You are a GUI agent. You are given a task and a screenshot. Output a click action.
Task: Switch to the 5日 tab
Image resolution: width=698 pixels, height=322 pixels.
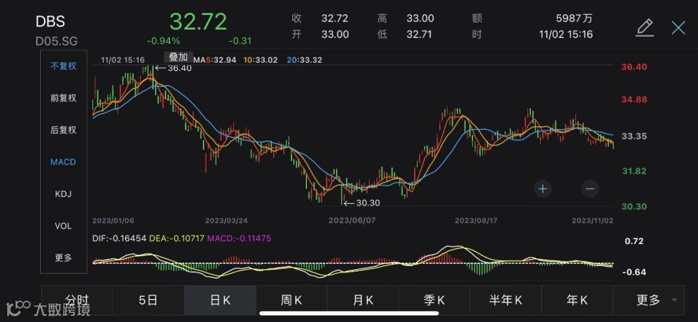(x=148, y=300)
